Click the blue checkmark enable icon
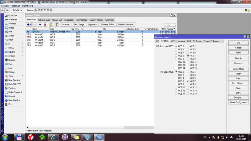This screenshot has height=141, width=251. point(40,25)
